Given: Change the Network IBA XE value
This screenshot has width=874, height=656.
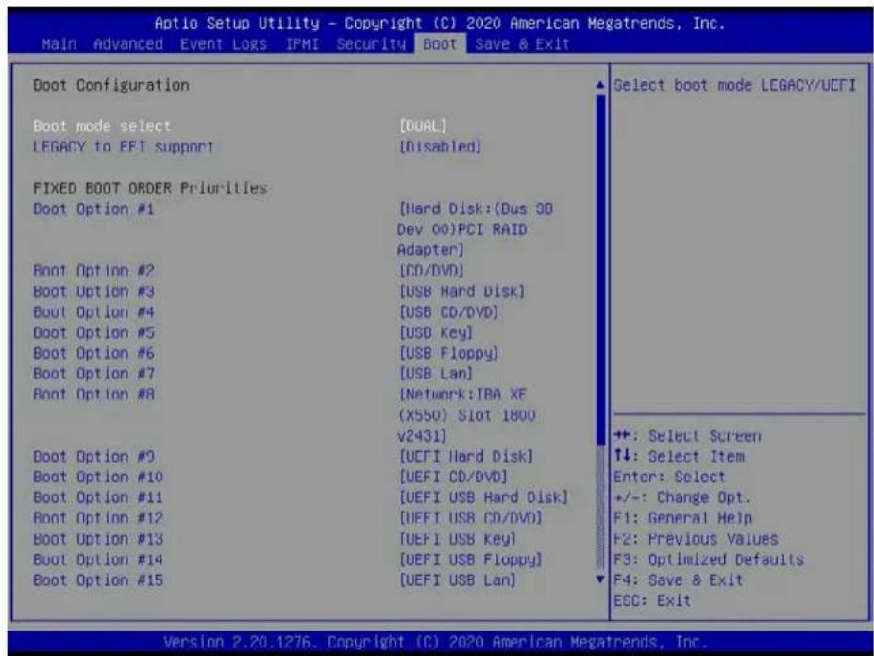Looking at the screenshot, I should 466,415.
